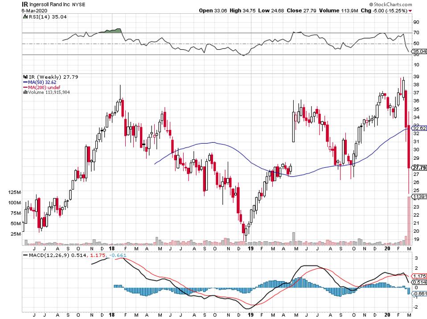427x319 pixels.
Task: Select the company name Ingersoll Rand Inc
Action: pyautogui.click(x=49, y=4)
